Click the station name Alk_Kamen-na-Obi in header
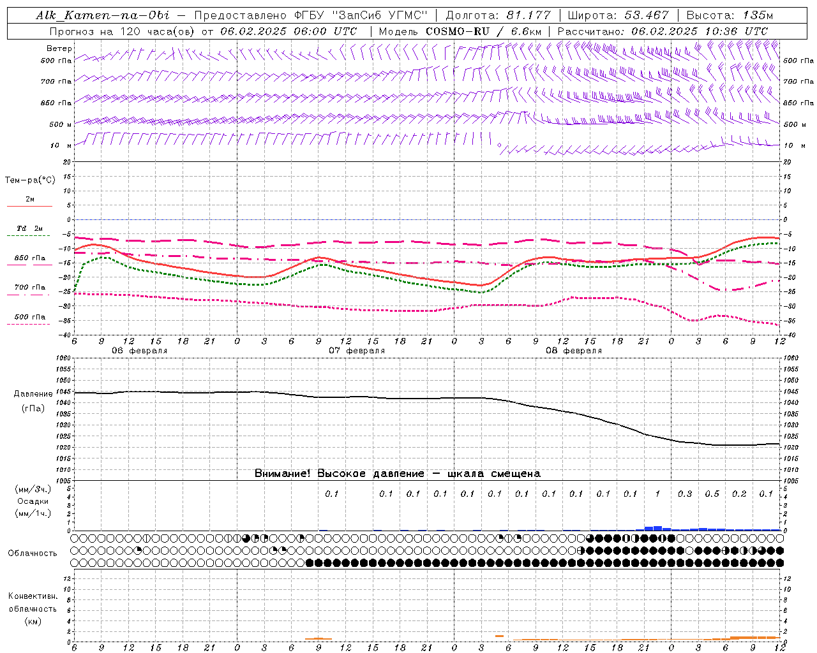 (103, 15)
